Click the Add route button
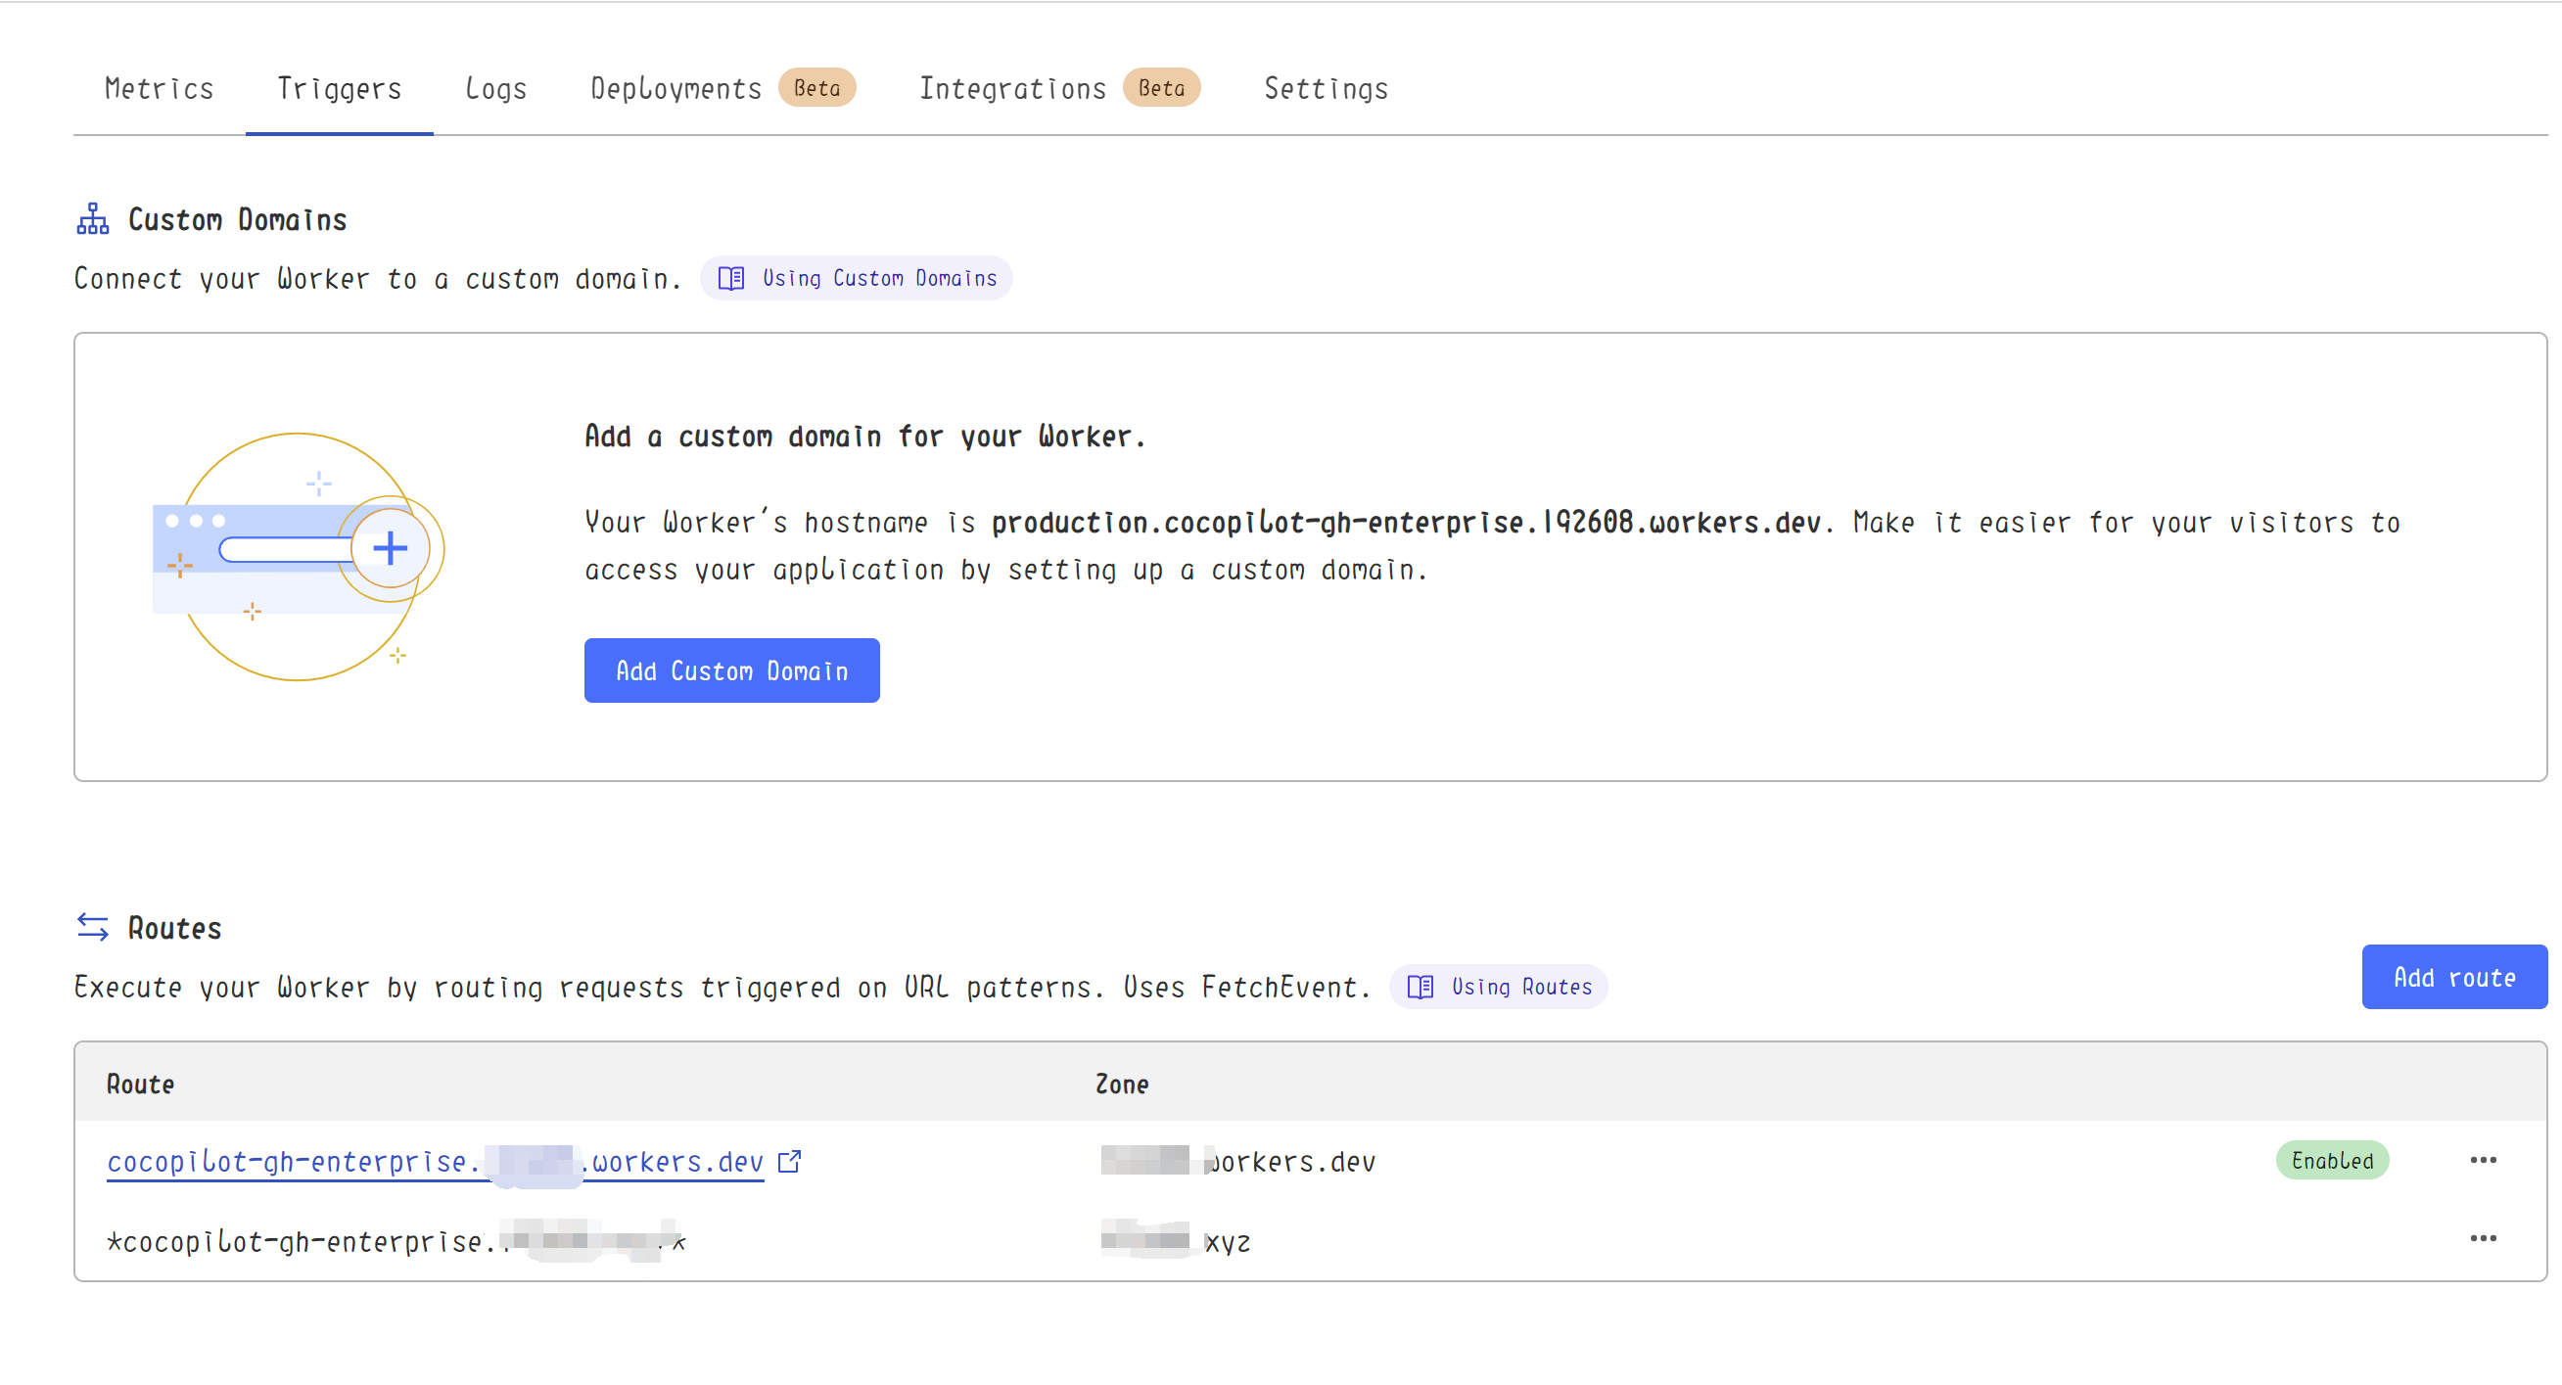The image size is (2562, 1385). point(2452,978)
